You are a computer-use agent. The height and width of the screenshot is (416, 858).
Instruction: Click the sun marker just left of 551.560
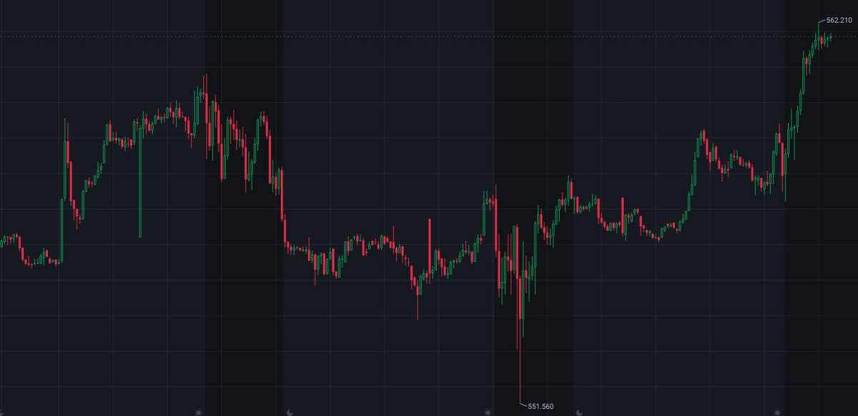[x=489, y=412]
